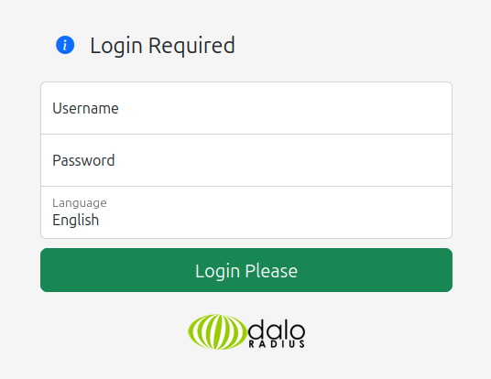Screen dimensions: 491x379
Task: Click empty area inside the Username box
Action: 282,108
